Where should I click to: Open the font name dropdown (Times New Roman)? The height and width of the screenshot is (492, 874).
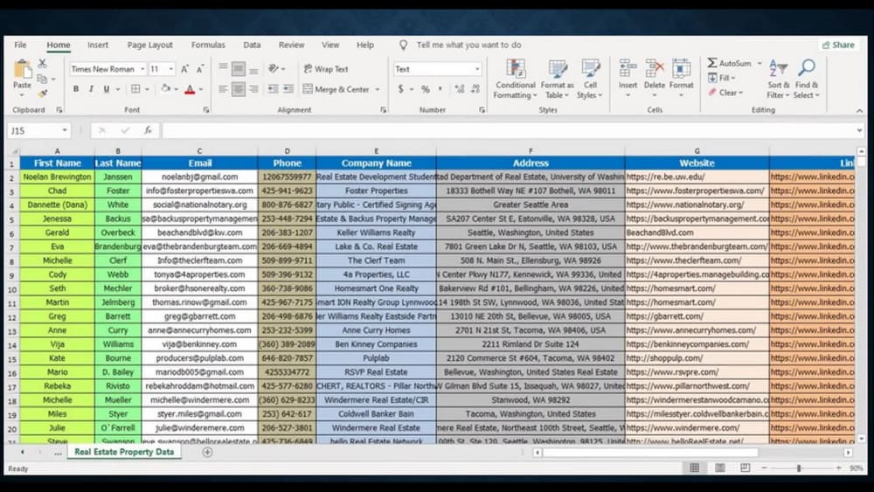coord(142,68)
